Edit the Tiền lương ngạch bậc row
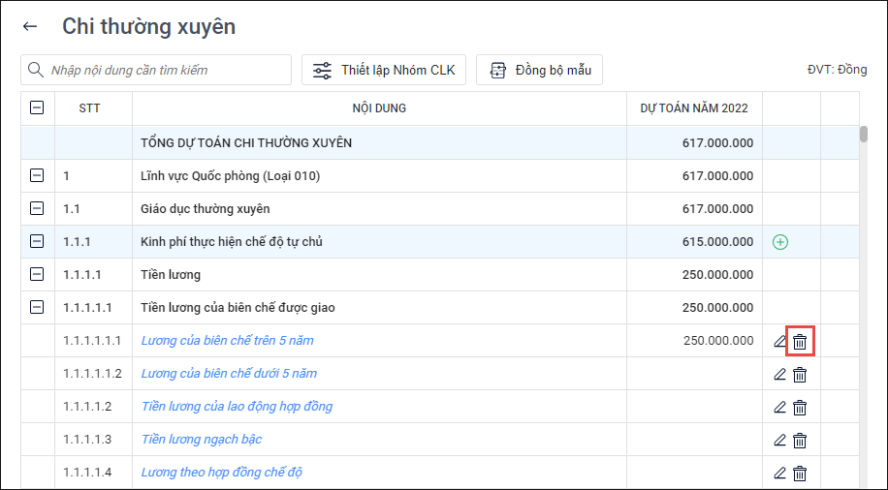Screen dimensions: 888x490 click(x=779, y=440)
